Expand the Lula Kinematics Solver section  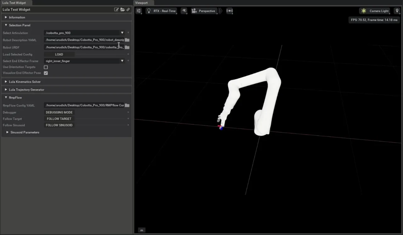point(25,82)
